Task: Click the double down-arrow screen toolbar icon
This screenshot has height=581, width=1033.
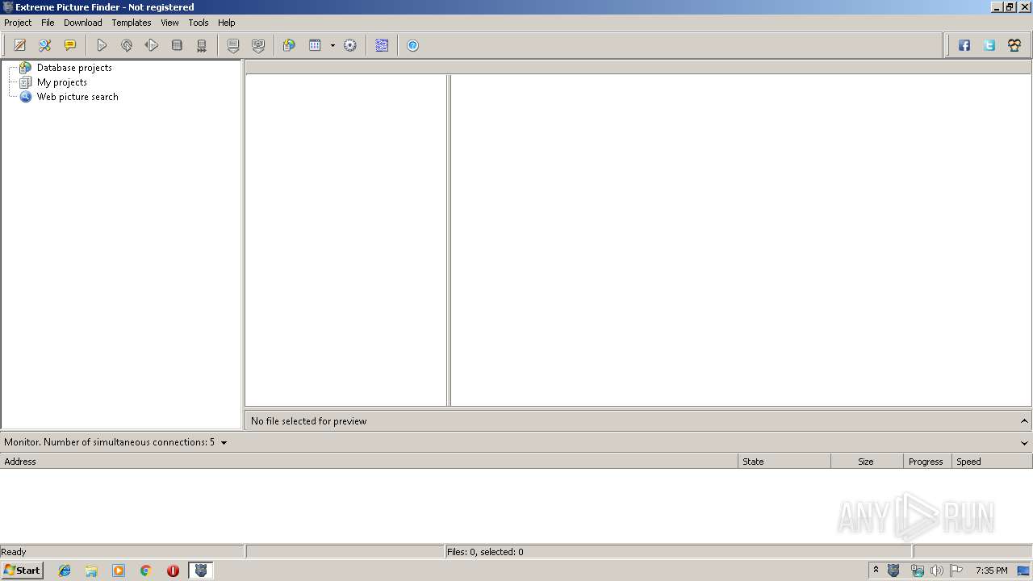Action: coord(258,46)
